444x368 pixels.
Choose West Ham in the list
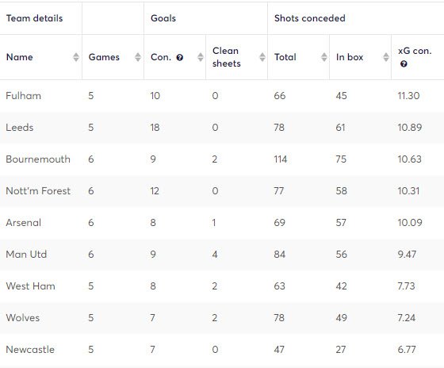pyautogui.click(x=31, y=286)
